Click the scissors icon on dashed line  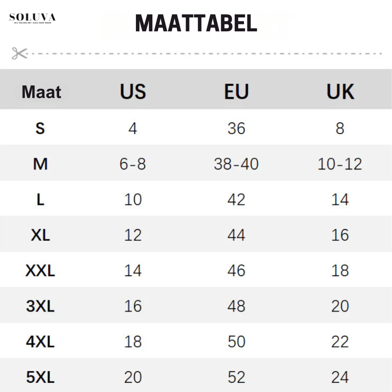point(19,54)
